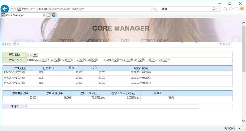Select average time value 0.00297 sec

133,97
